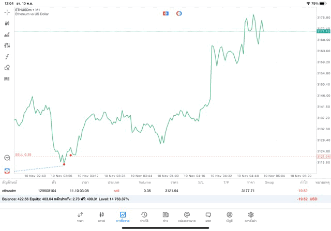331x231 pixels.
Task: Select the crosshair cursor tool
Action: click(x=7, y=12)
